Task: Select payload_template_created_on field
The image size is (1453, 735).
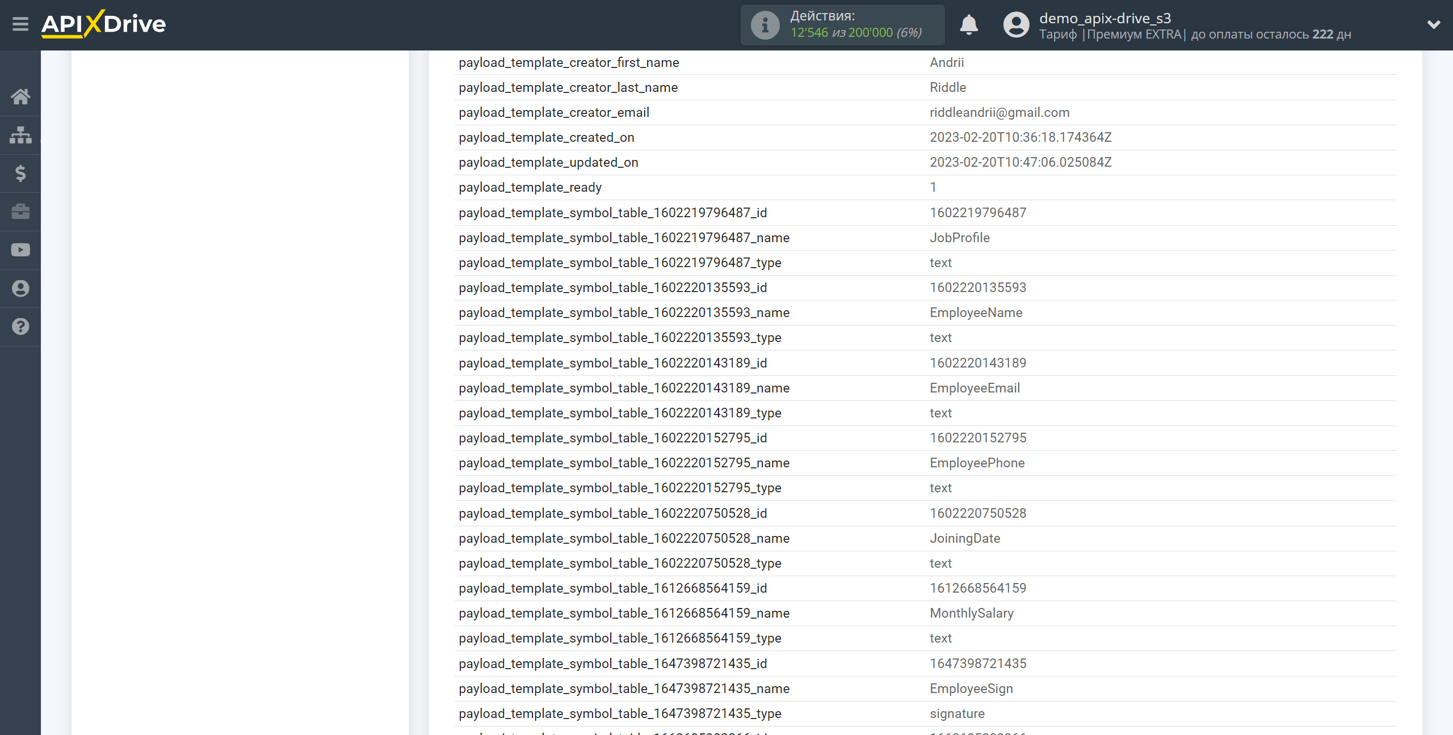Action: pyautogui.click(x=547, y=137)
